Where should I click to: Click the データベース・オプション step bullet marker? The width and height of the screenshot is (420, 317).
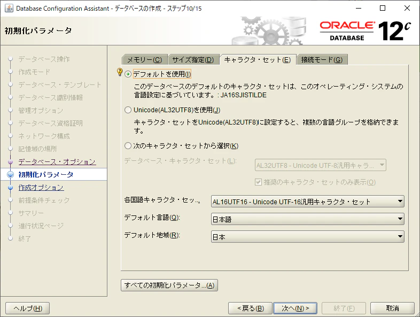(x=11, y=162)
